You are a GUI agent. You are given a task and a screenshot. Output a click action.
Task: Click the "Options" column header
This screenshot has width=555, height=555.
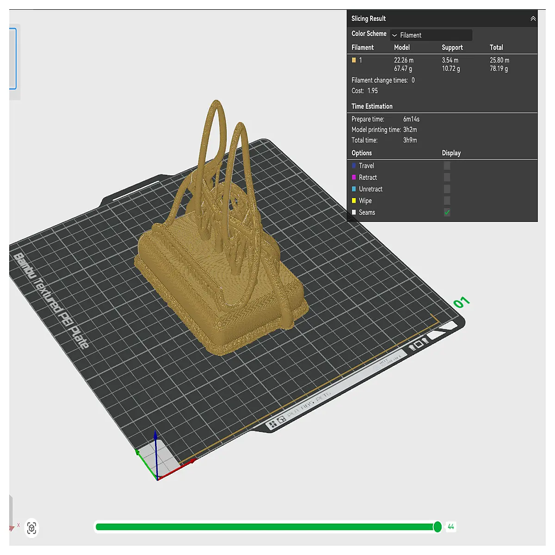point(362,153)
